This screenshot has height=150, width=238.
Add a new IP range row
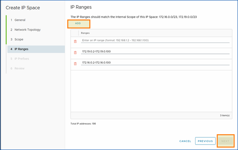click(79, 24)
